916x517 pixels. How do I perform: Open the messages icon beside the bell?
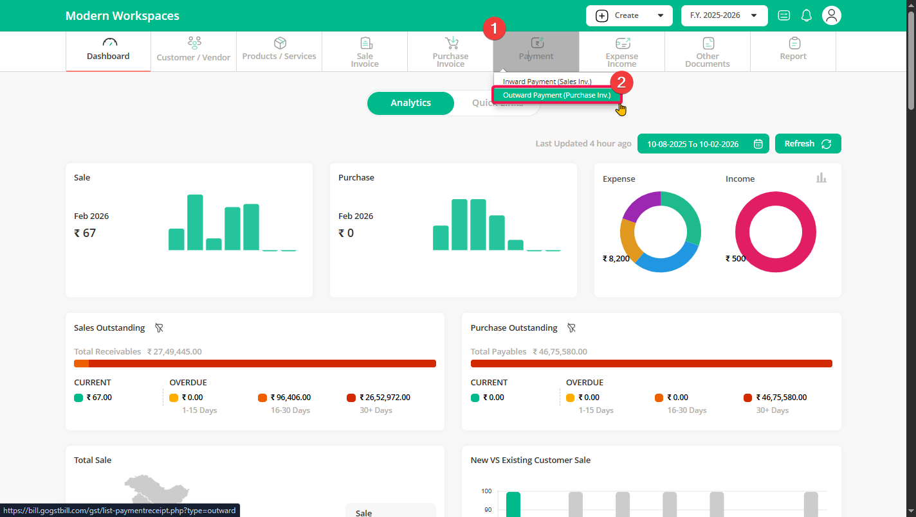click(783, 15)
